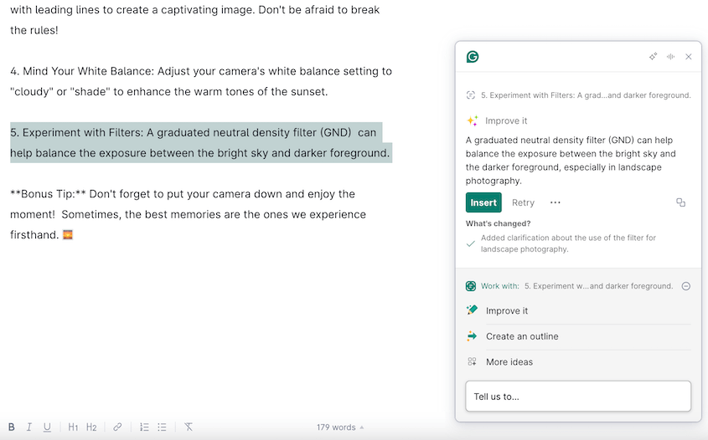Image resolution: width=708 pixels, height=440 pixels.
Task: Remove the Work with selection
Action: click(x=686, y=286)
